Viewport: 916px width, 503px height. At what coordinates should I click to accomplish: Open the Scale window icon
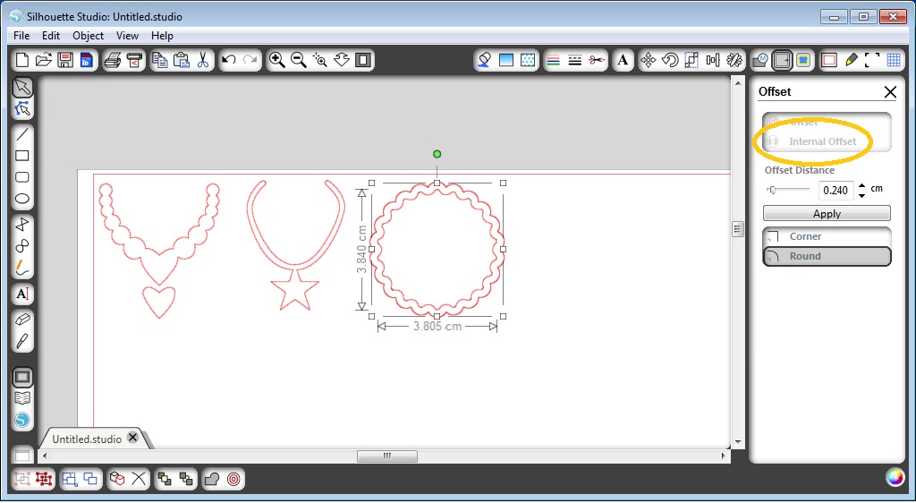coord(691,60)
